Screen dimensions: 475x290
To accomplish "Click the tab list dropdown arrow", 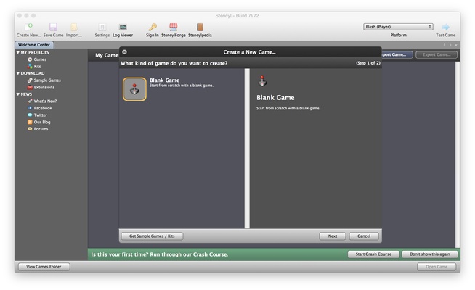I will (456, 45).
